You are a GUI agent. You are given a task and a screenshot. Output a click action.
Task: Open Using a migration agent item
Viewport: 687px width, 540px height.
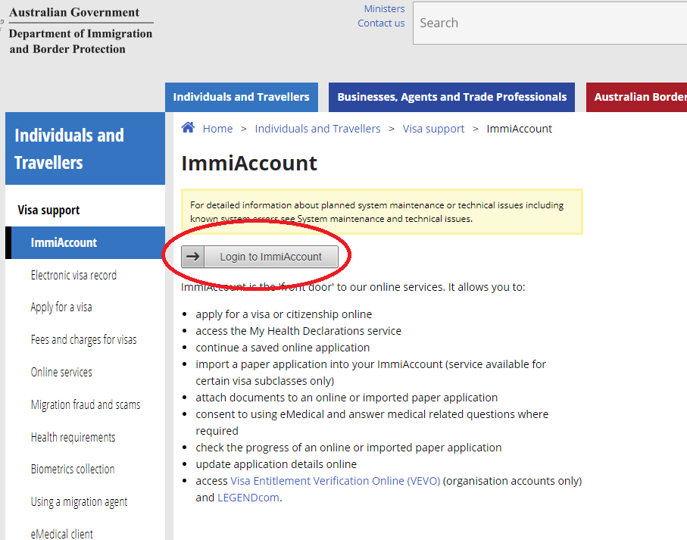79,502
